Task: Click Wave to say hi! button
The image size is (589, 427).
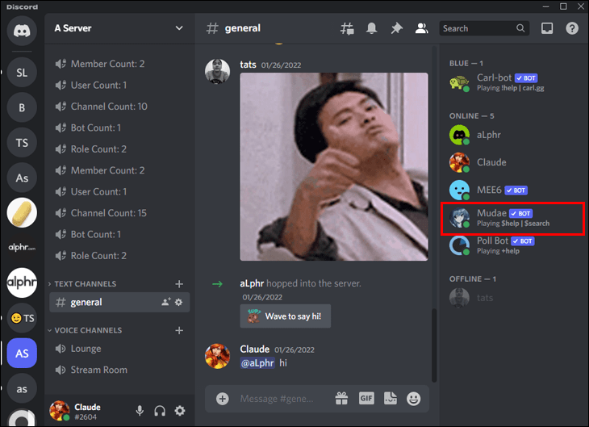Action: click(286, 316)
